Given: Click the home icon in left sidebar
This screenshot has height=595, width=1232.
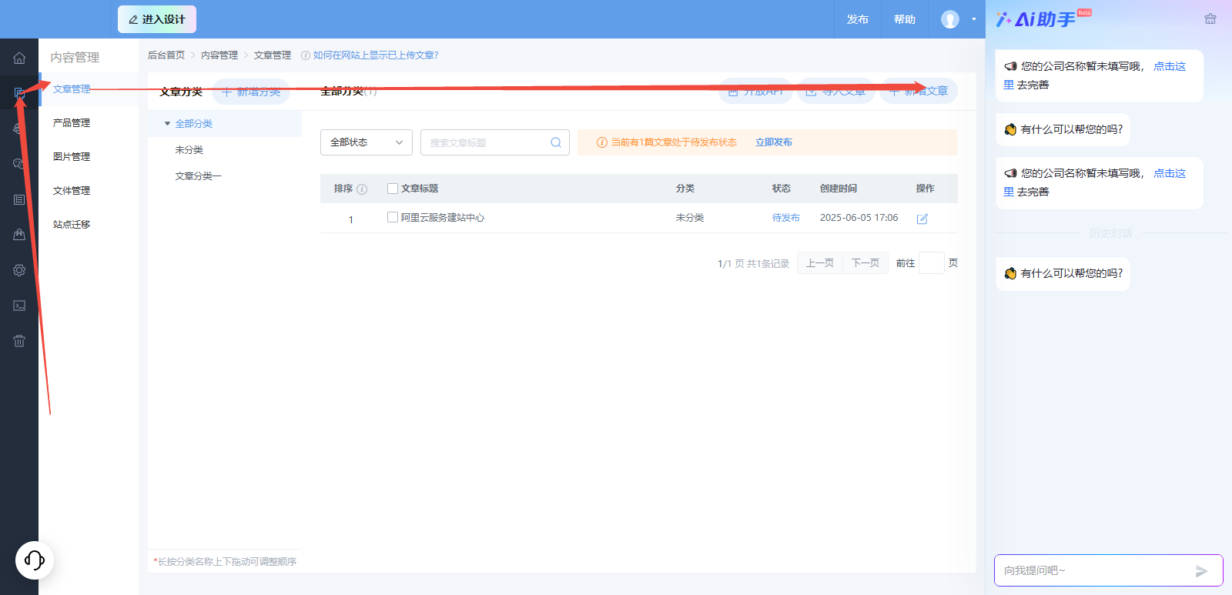Looking at the screenshot, I should pos(19,58).
